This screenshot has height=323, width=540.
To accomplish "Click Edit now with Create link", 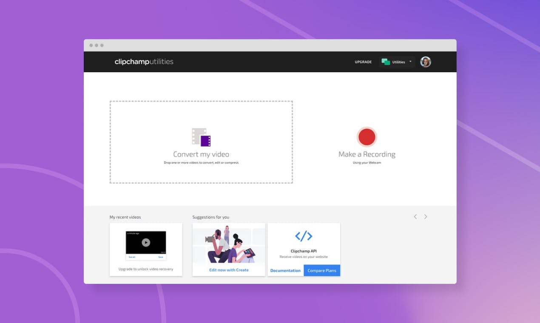I will [229, 270].
